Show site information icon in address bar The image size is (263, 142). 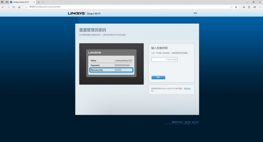tap(26, 7)
